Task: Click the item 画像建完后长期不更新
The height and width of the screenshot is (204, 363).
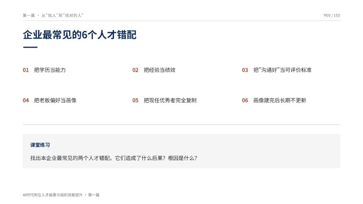Action: tap(280, 100)
